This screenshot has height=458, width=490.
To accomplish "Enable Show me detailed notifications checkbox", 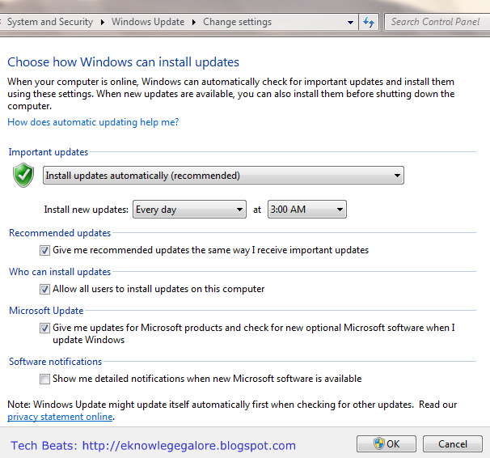I will click(x=44, y=379).
